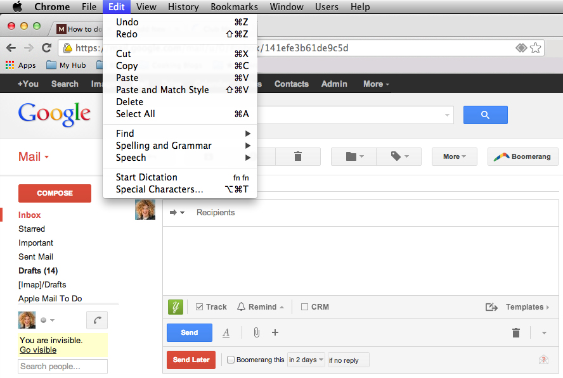Open the Apps grid shortcut
563x378 pixels.
[20, 65]
